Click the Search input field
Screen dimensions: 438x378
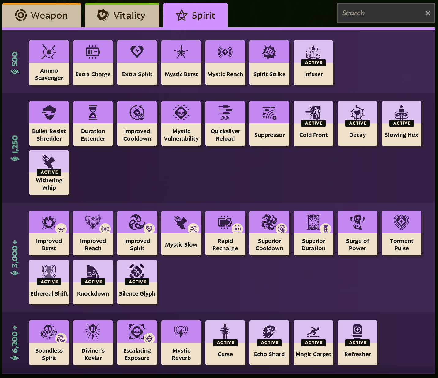(x=381, y=13)
